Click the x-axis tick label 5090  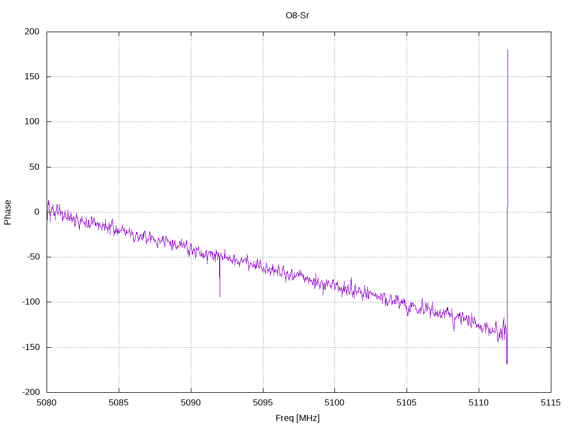pos(191,403)
